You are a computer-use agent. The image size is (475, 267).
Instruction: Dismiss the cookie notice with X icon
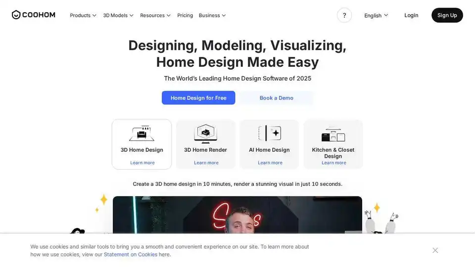tap(435, 250)
